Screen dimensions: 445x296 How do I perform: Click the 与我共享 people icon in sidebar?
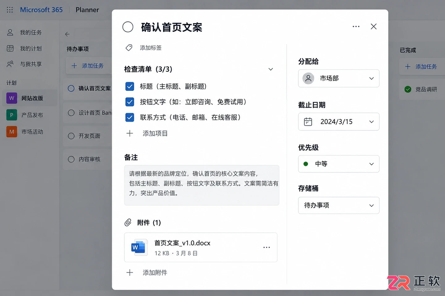pos(10,64)
